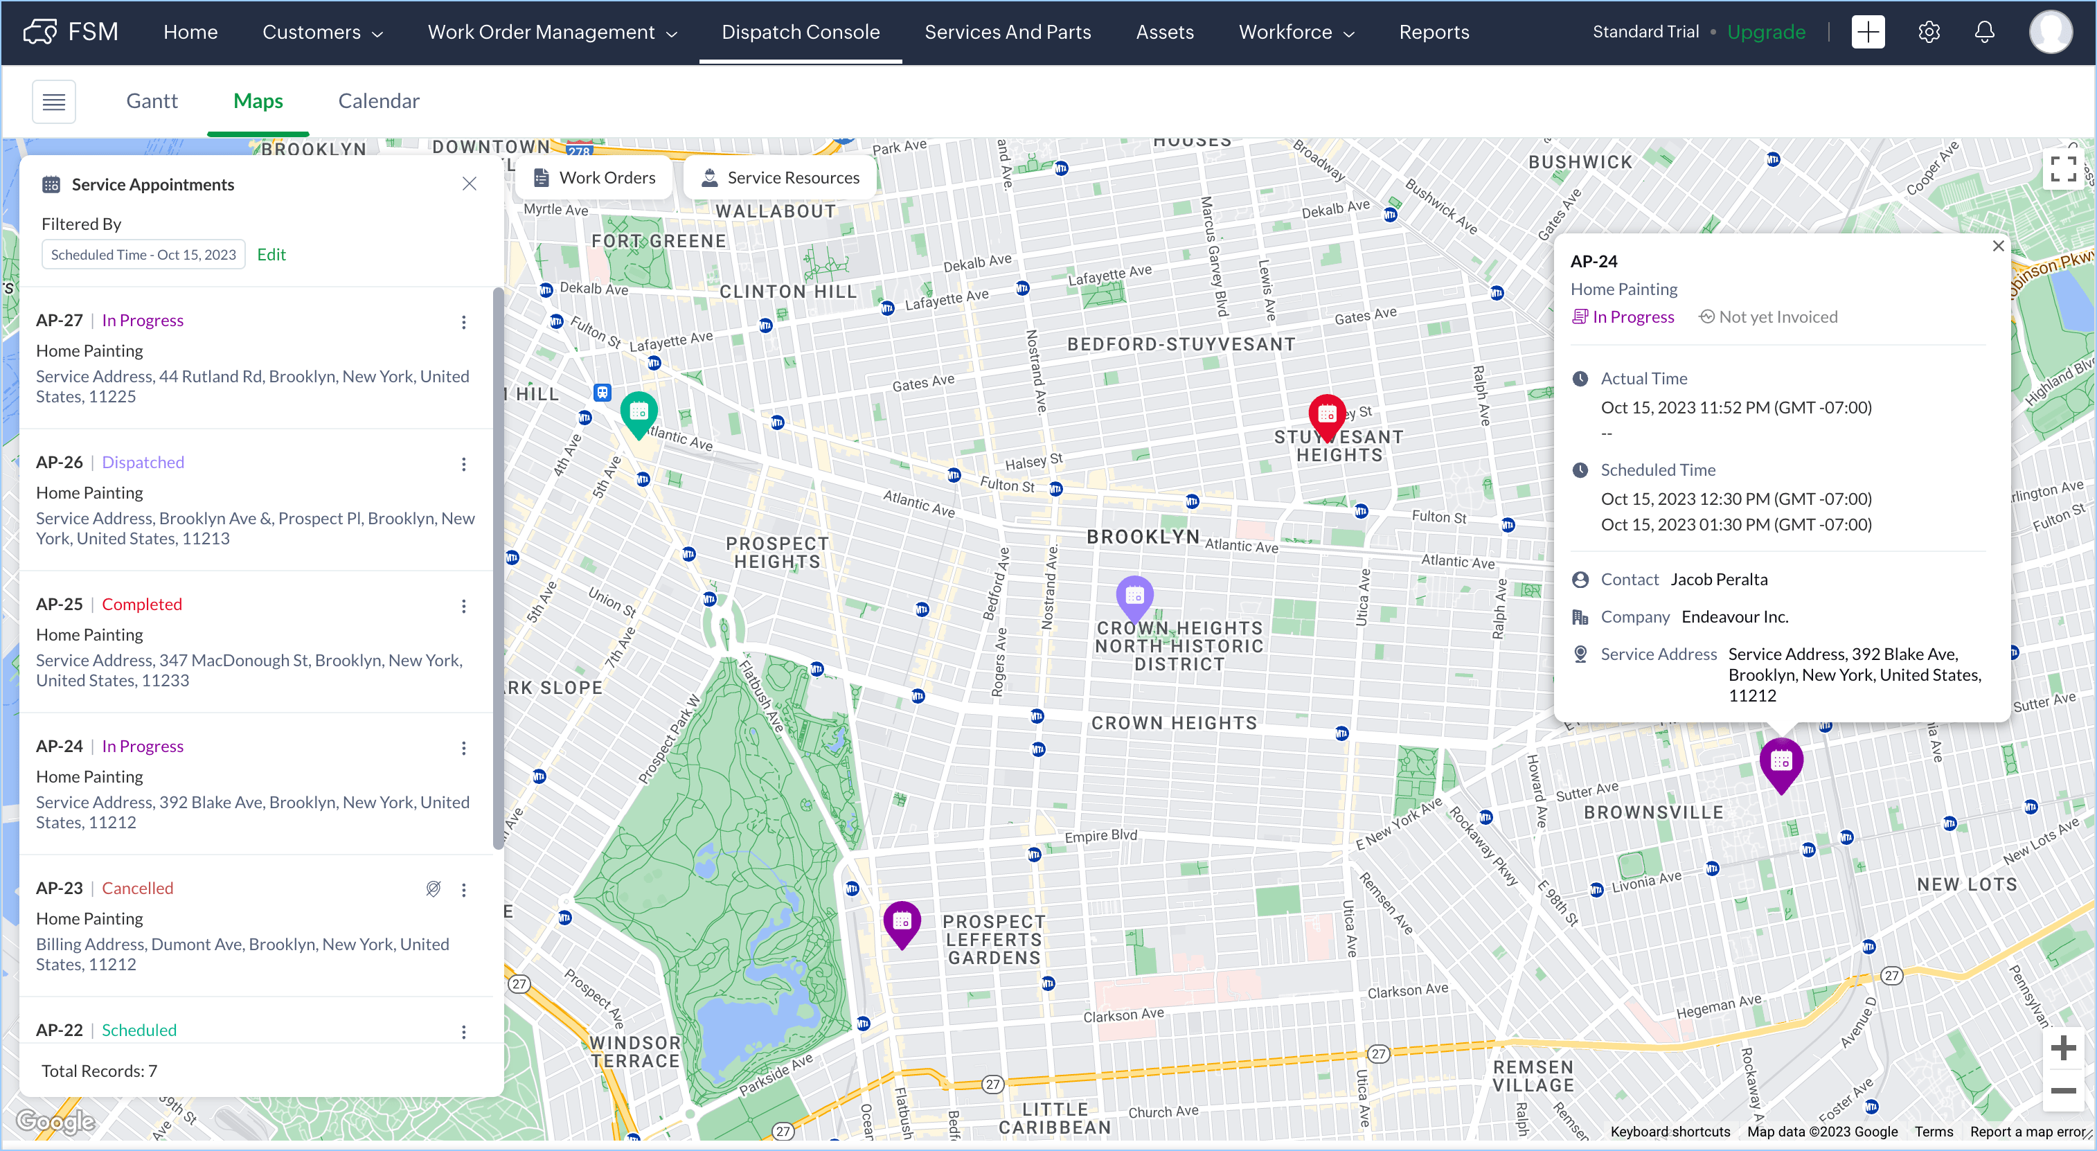Screen dimensions: 2097x1151
Task: Open the settings gear icon
Action: pyautogui.click(x=1929, y=33)
